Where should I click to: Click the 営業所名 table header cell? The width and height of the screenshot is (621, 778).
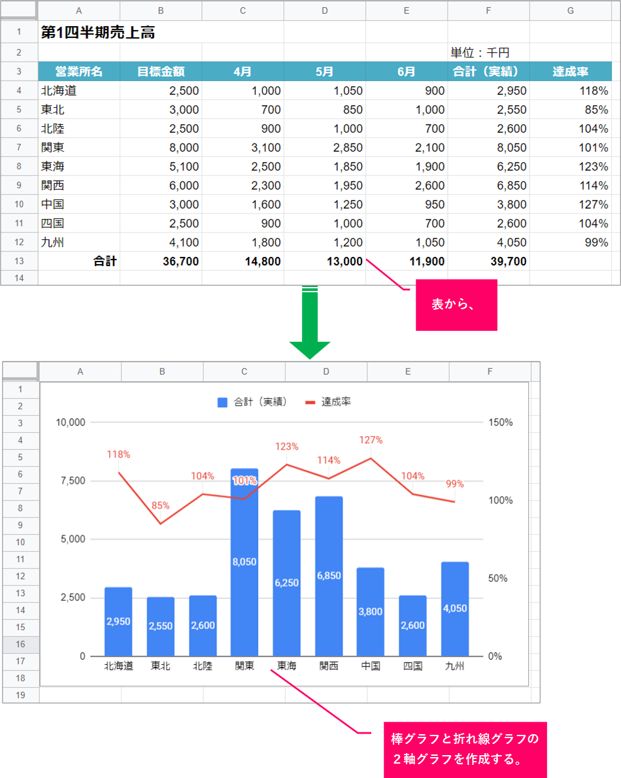79,72
